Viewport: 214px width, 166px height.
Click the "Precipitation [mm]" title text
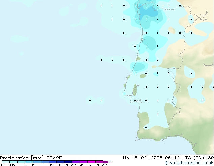22,158
